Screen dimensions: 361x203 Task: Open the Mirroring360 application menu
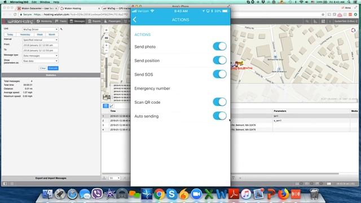click(19, 2)
